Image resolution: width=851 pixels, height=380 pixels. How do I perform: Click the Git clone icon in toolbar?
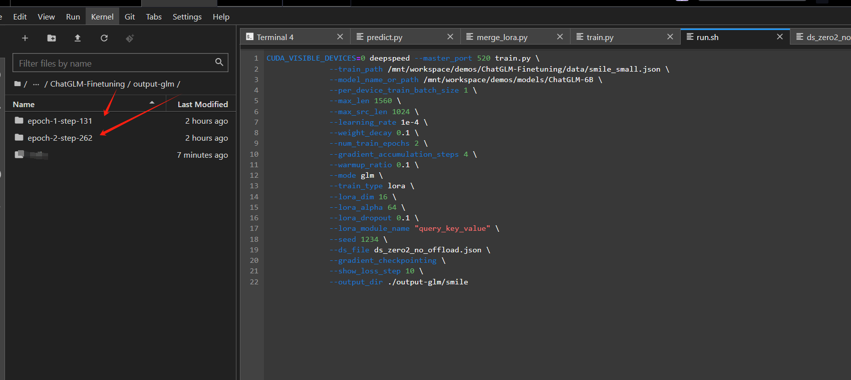130,38
